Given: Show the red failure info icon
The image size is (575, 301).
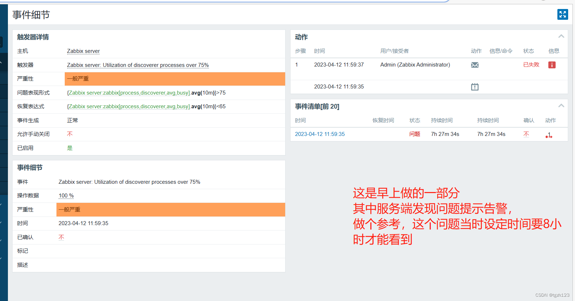Looking at the screenshot, I should point(552,65).
